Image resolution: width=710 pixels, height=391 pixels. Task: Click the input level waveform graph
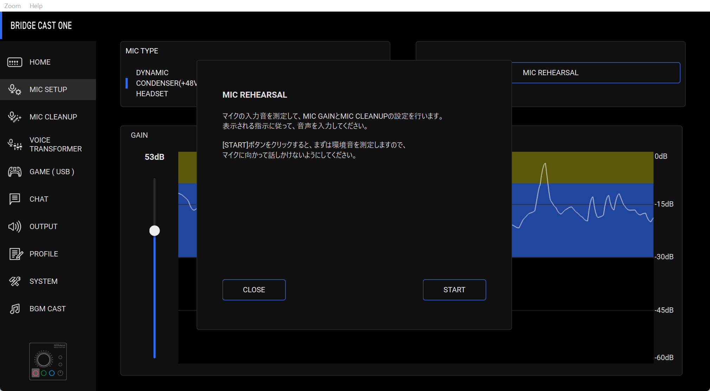point(582,258)
